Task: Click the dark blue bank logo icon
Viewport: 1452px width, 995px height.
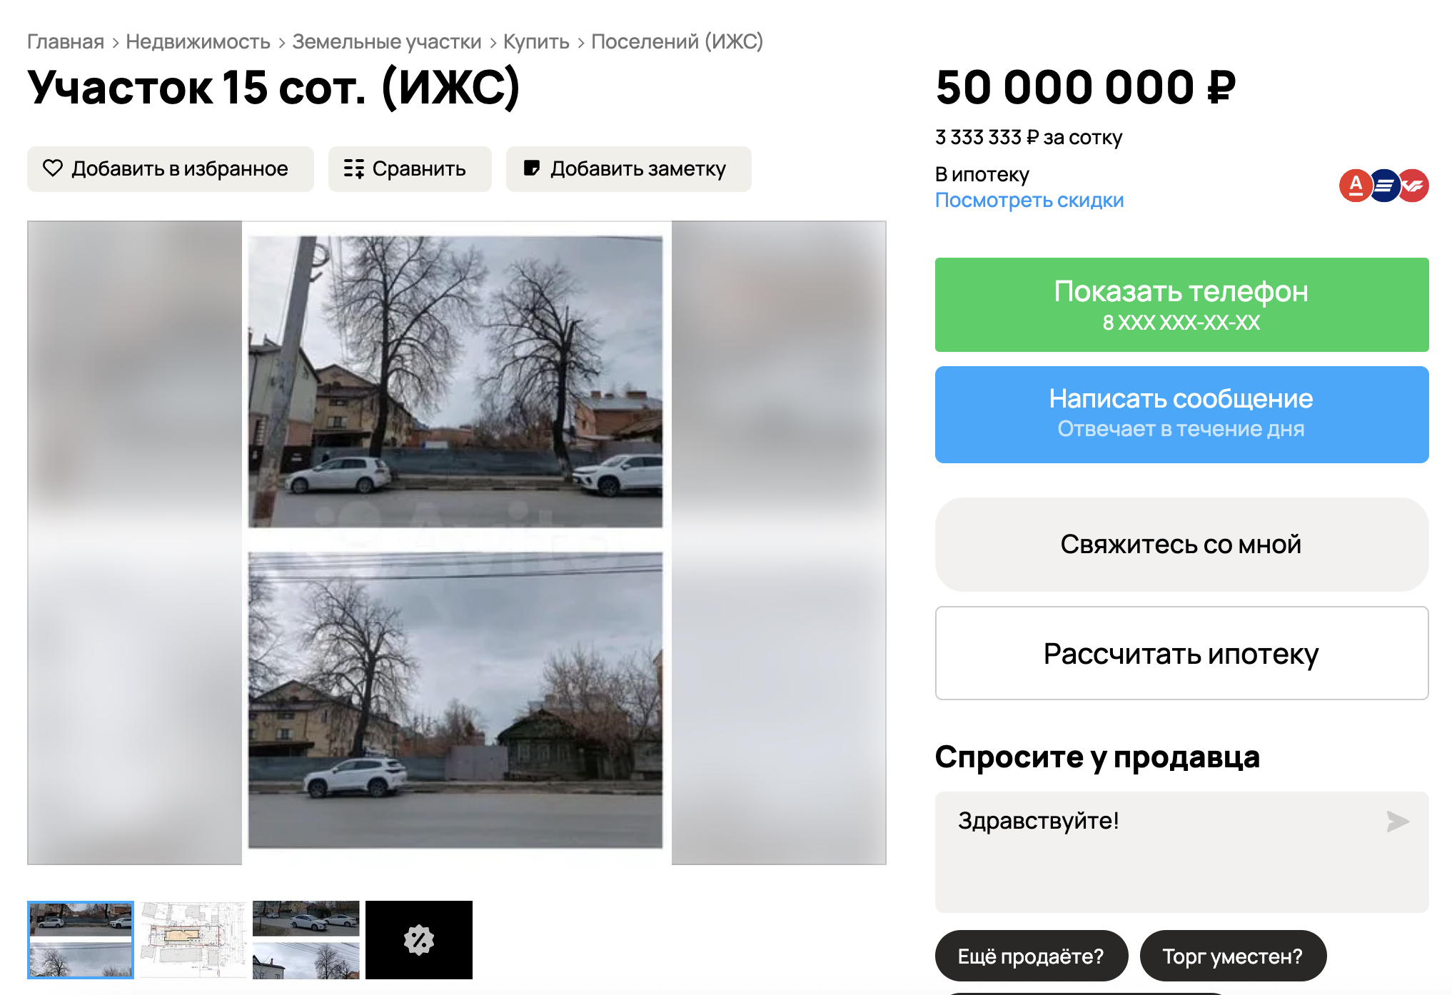Action: coord(1384,186)
